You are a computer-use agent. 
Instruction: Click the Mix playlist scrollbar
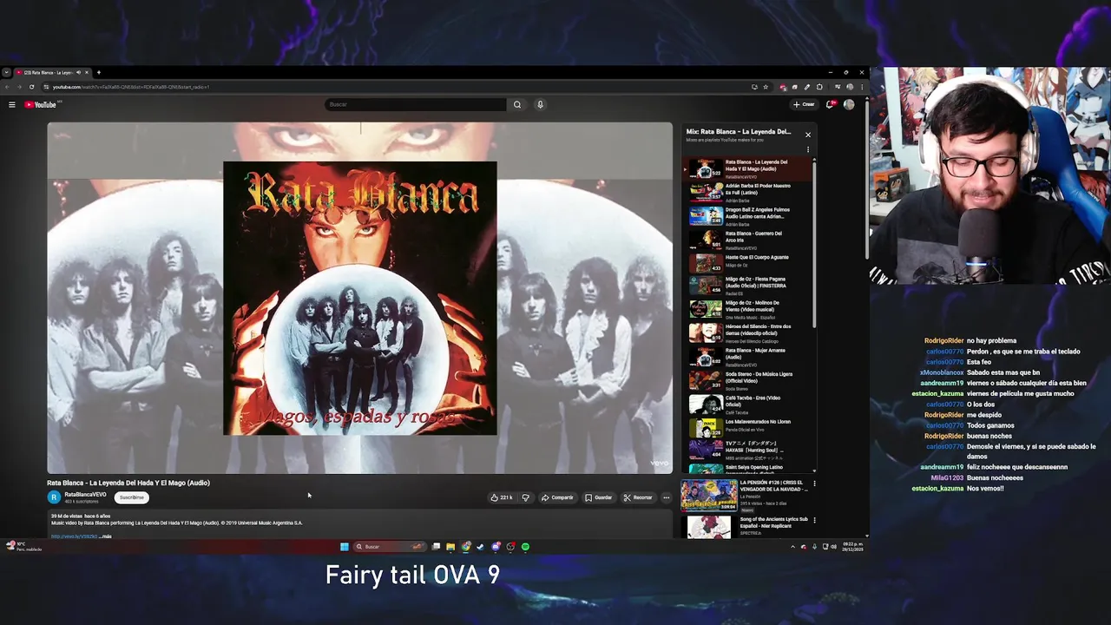pos(814,243)
